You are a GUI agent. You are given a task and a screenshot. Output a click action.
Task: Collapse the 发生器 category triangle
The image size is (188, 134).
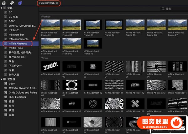point(1,79)
